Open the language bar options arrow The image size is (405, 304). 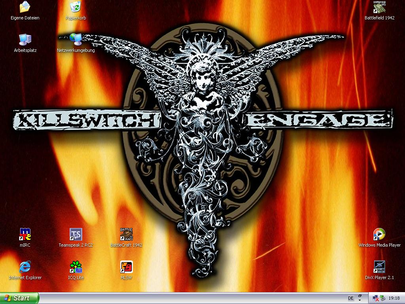pos(360,300)
